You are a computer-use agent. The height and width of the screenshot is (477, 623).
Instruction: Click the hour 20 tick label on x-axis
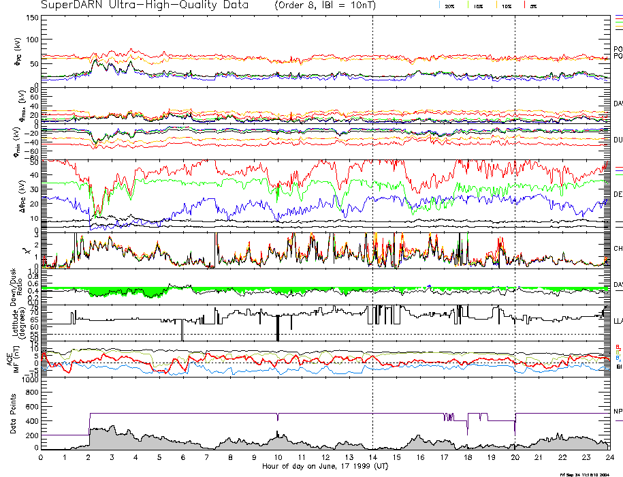tap(515, 458)
